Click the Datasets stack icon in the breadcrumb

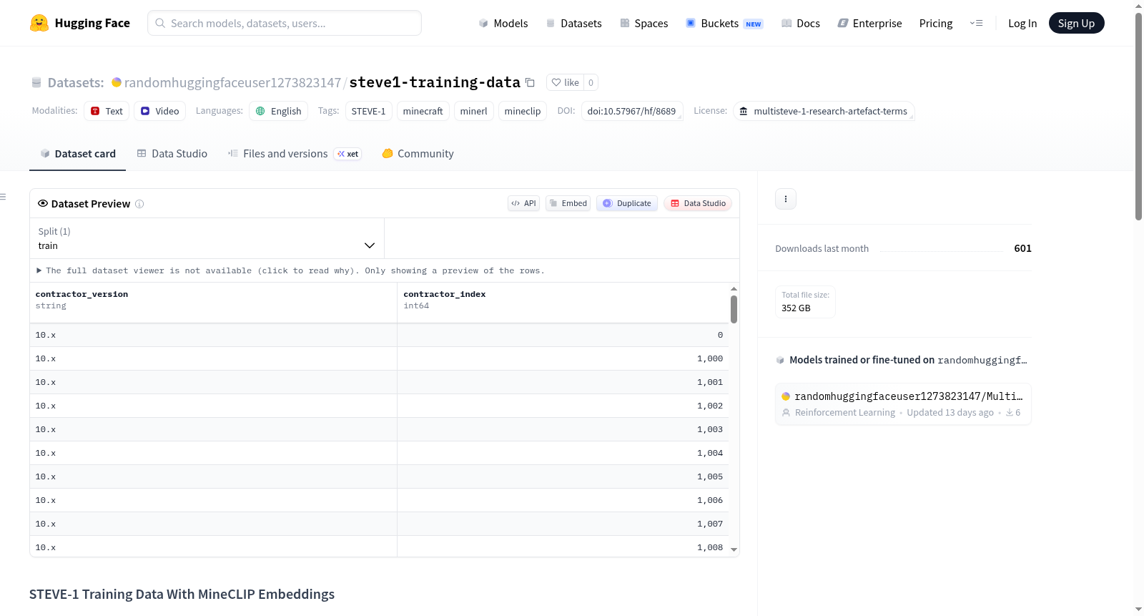tap(36, 83)
